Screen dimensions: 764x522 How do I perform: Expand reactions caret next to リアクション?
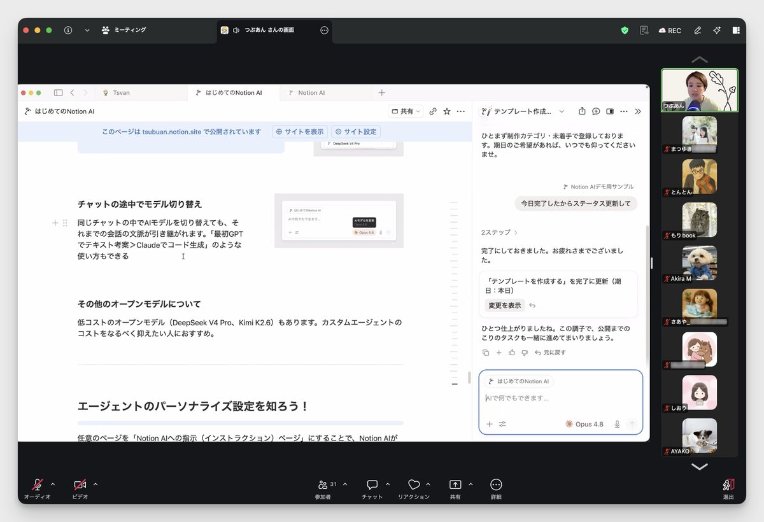tap(428, 484)
